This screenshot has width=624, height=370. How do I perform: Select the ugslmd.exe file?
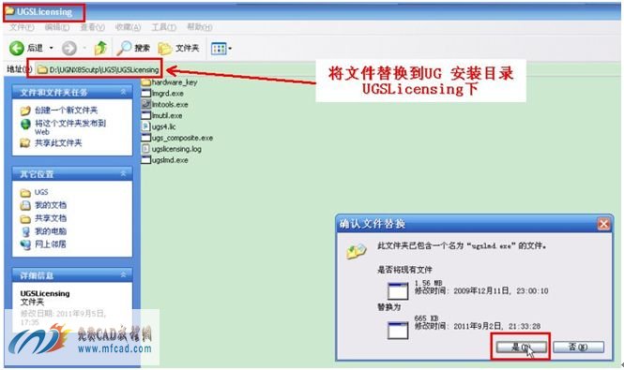[165, 160]
